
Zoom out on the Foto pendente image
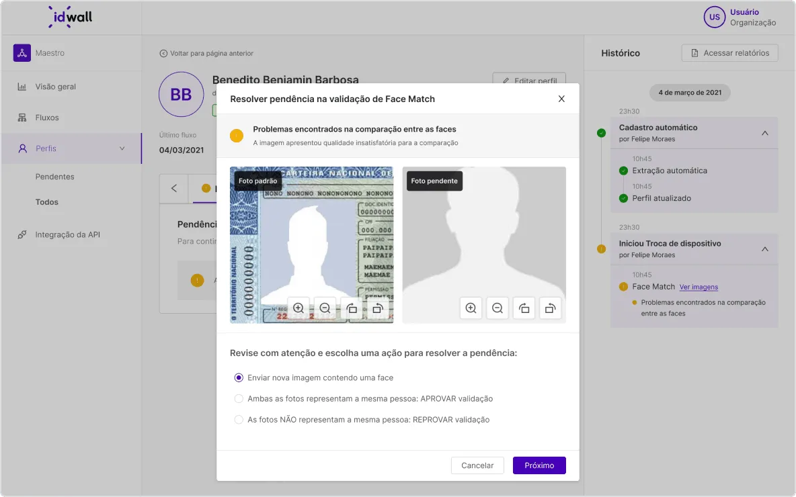tap(497, 308)
